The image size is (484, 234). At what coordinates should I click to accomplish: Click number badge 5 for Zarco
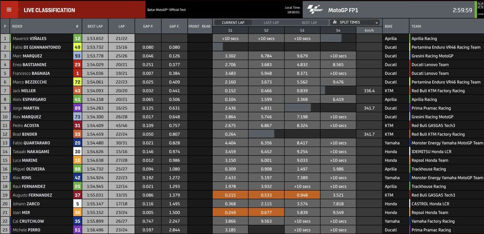(x=77, y=204)
